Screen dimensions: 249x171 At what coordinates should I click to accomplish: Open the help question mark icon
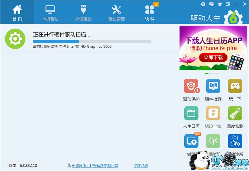click(203, 4)
